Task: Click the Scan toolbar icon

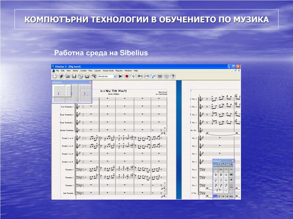Action: [68, 76]
